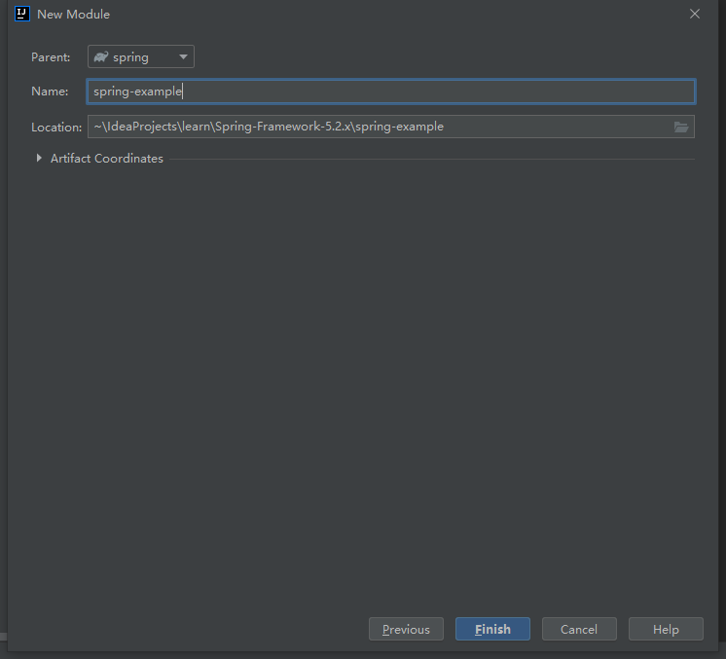The height and width of the screenshot is (659, 726).
Task: Expand the Artifact Coordinates section
Action: click(x=39, y=158)
